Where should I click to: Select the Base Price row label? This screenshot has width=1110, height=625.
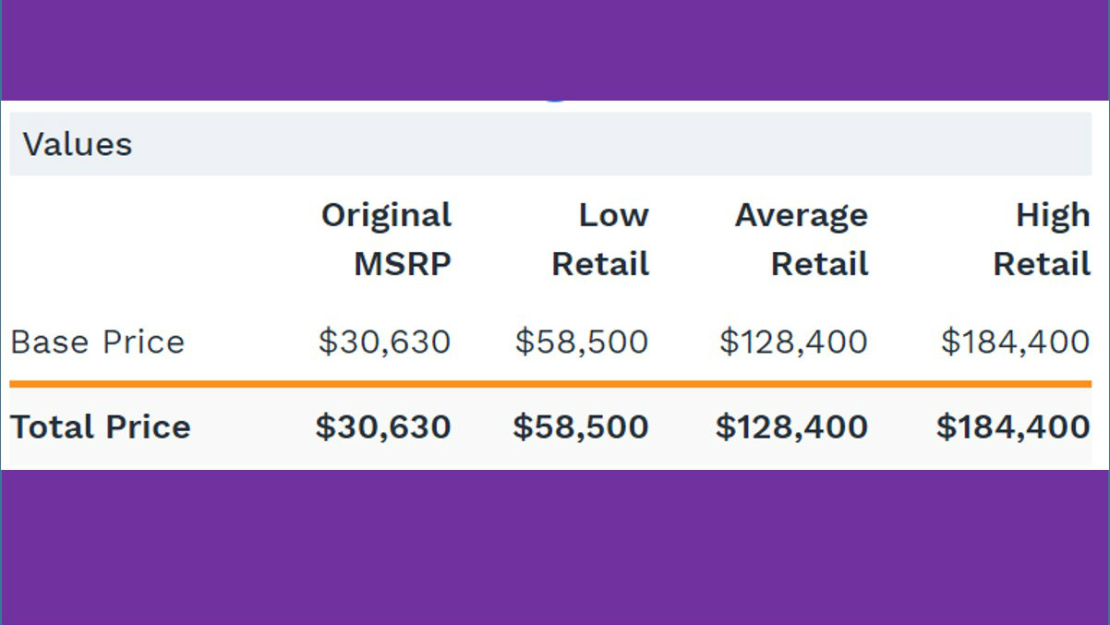pyautogui.click(x=98, y=343)
